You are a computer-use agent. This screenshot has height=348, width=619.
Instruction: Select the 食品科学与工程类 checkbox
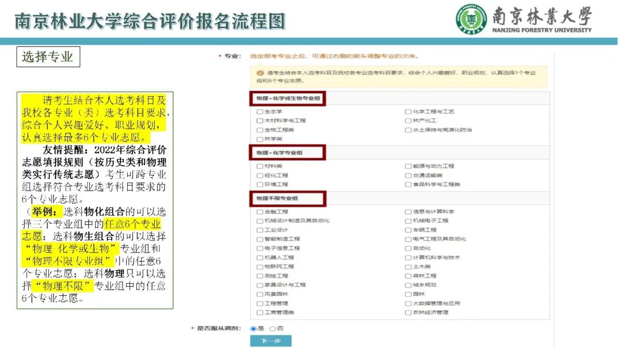point(408,184)
